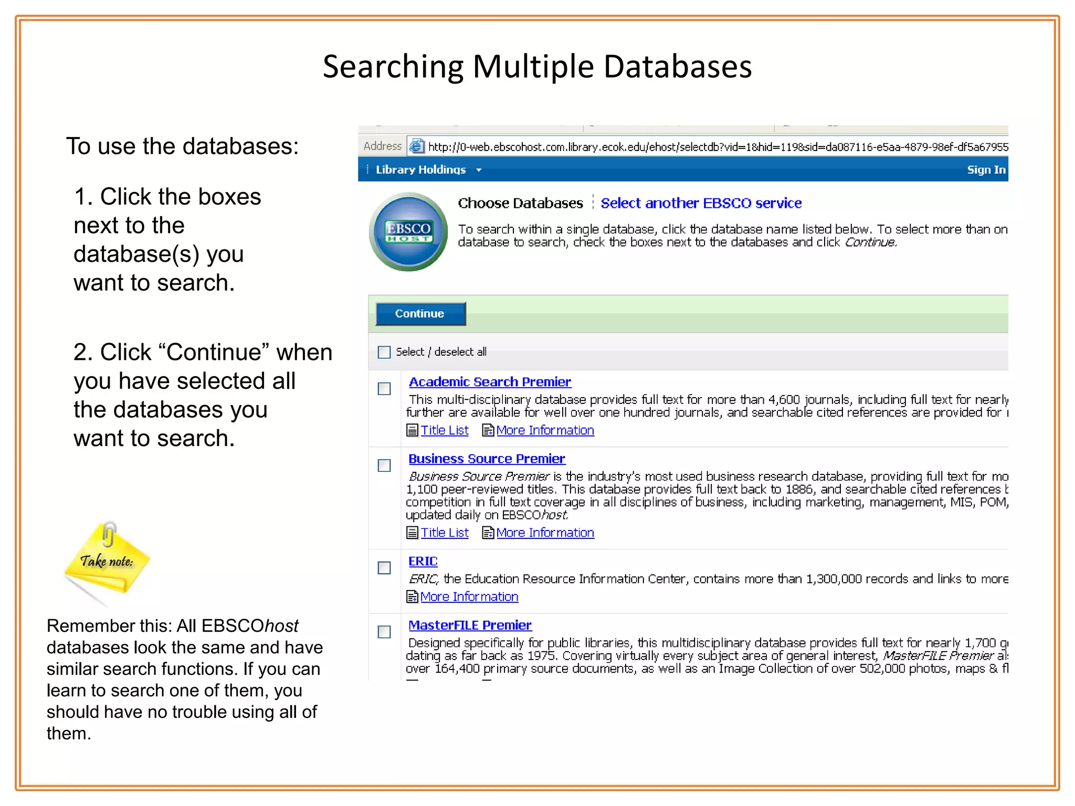Check the Academic Search Premier box

[x=384, y=389]
